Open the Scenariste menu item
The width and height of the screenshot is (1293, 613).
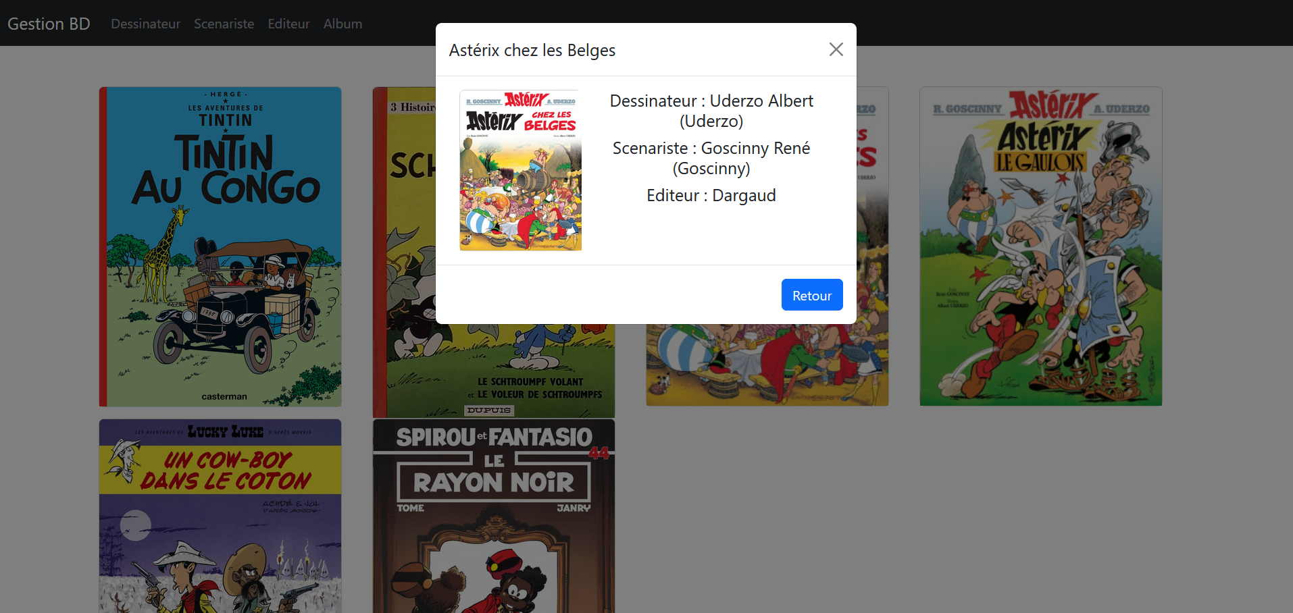pyautogui.click(x=224, y=24)
